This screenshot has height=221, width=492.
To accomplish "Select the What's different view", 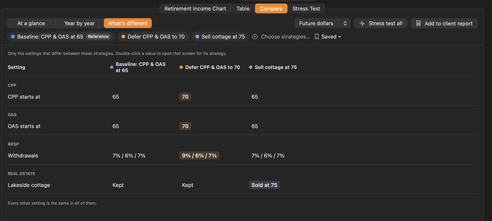I will point(128,23).
